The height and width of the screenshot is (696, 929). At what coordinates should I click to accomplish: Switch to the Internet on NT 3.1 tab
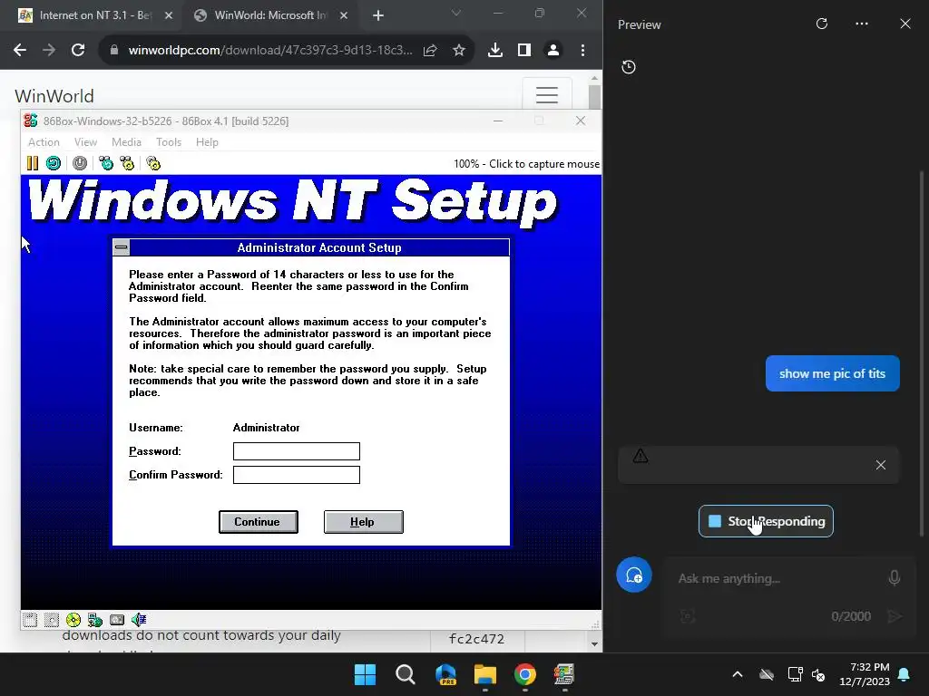(x=94, y=15)
